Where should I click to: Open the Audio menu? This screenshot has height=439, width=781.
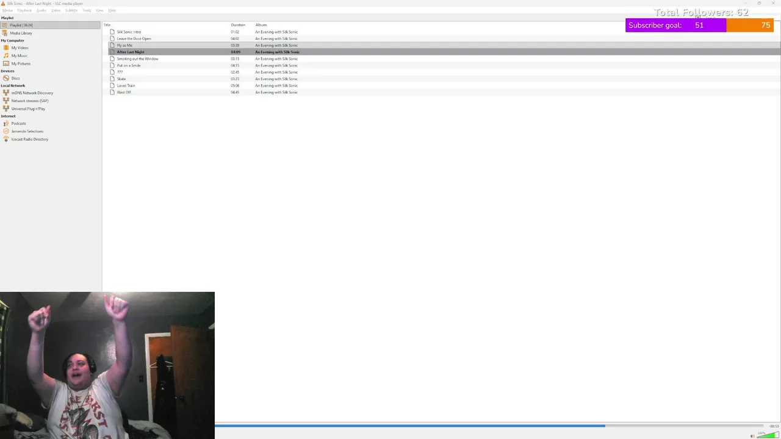[41, 10]
